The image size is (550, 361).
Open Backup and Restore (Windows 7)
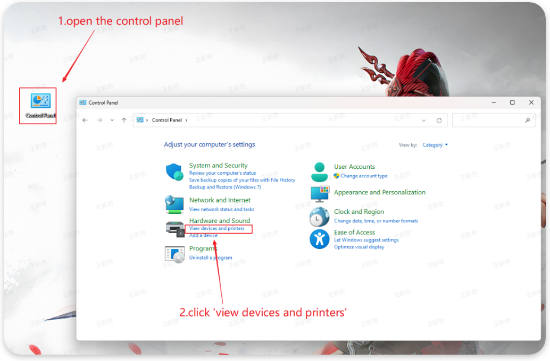pyautogui.click(x=225, y=187)
